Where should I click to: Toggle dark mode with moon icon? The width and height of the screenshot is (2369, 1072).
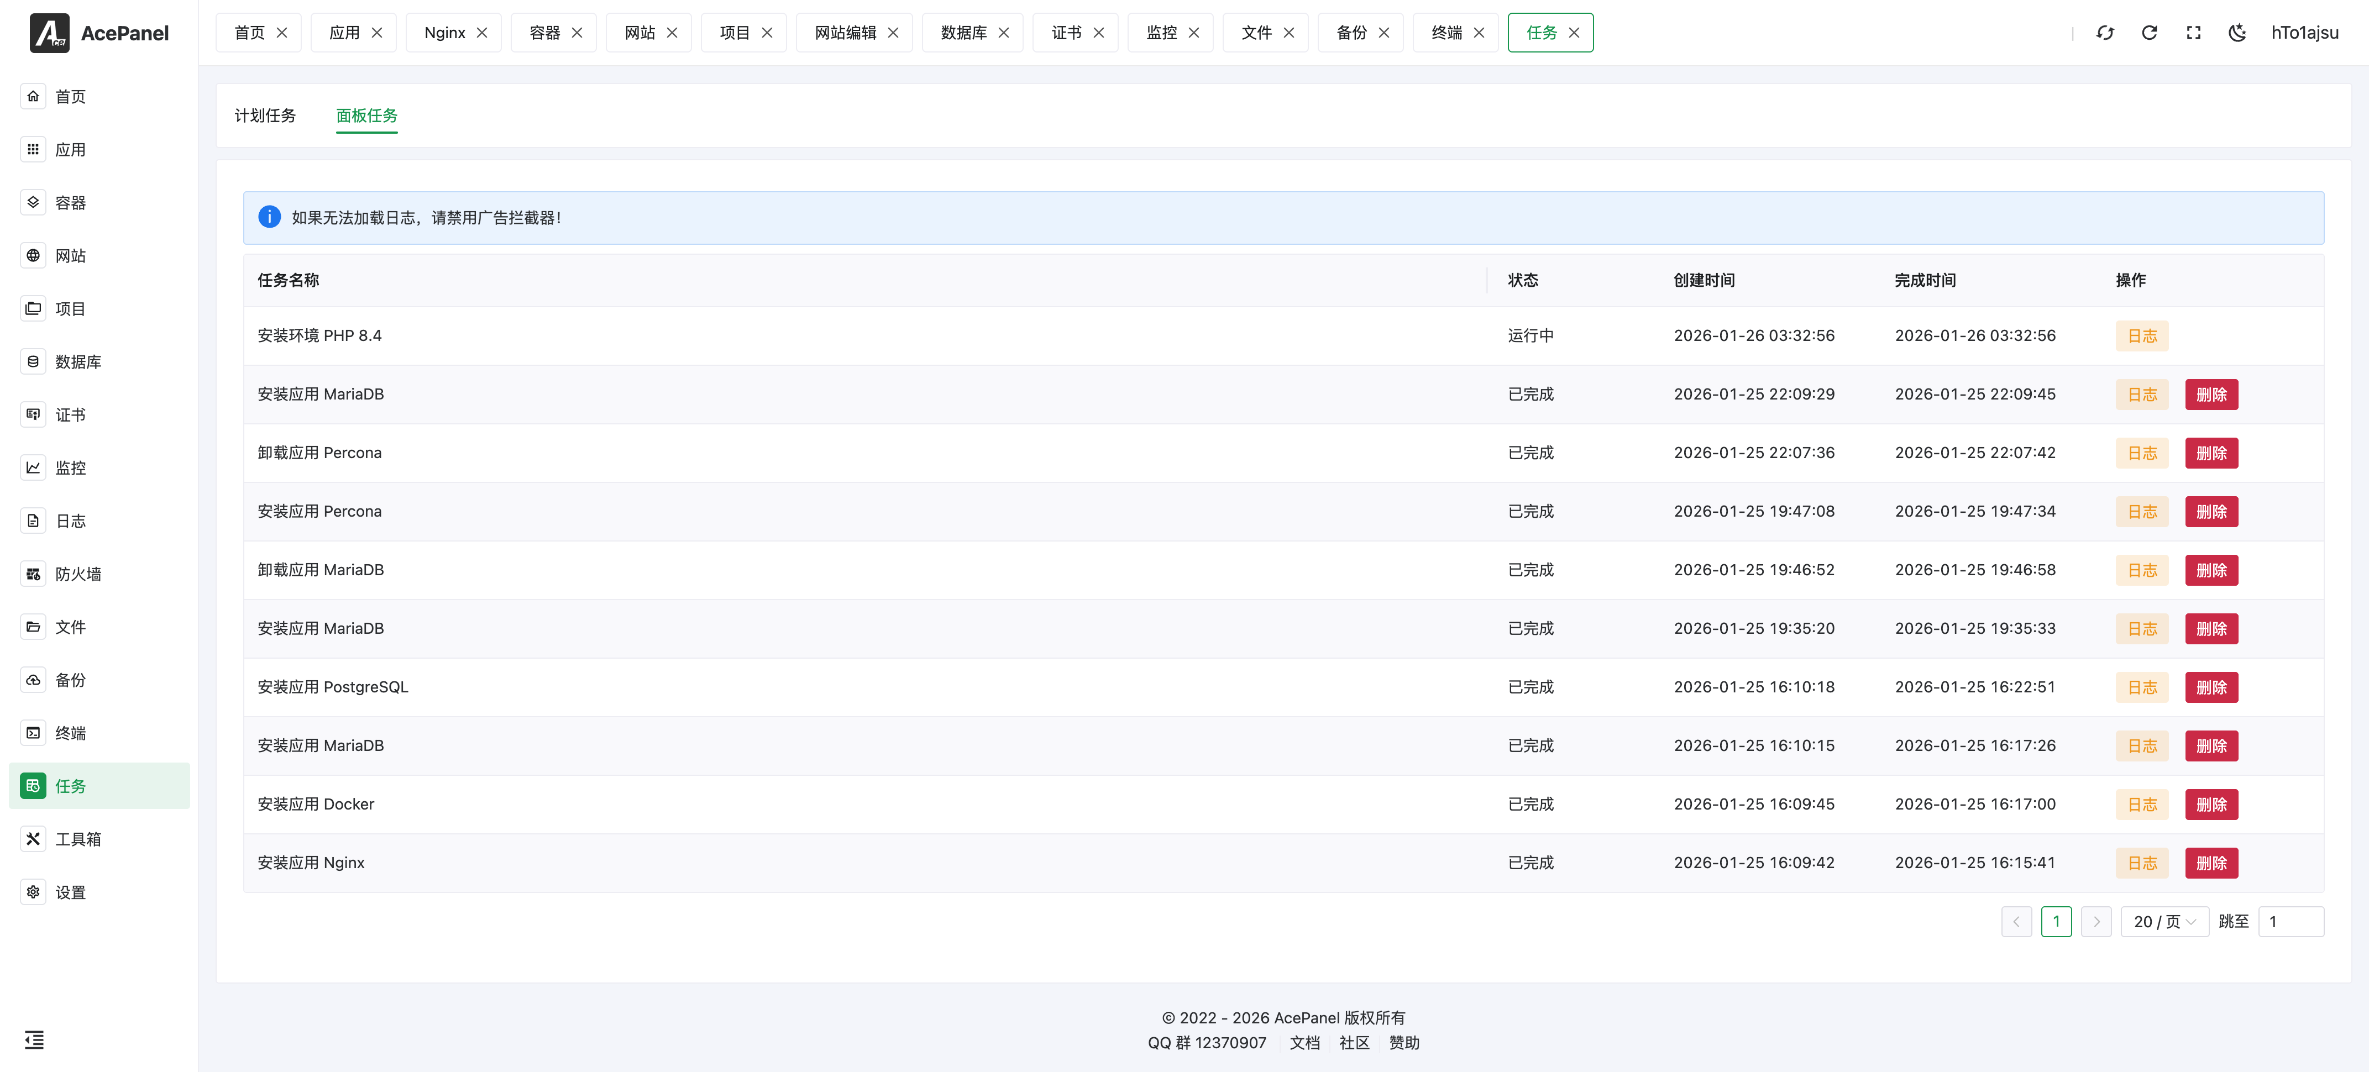(x=2237, y=33)
